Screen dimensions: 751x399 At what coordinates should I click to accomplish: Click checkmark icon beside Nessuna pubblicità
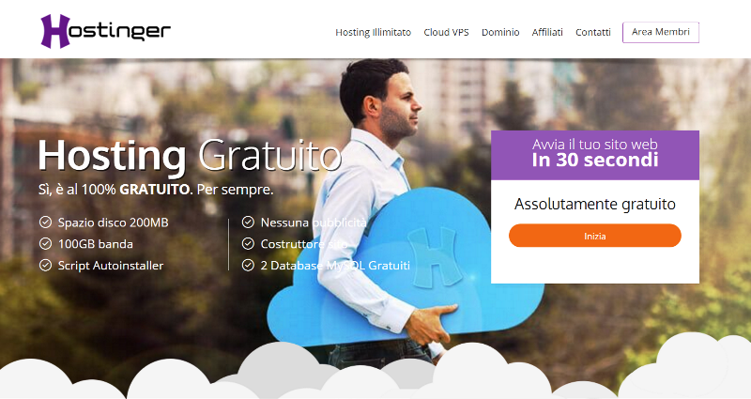click(248, 223)
